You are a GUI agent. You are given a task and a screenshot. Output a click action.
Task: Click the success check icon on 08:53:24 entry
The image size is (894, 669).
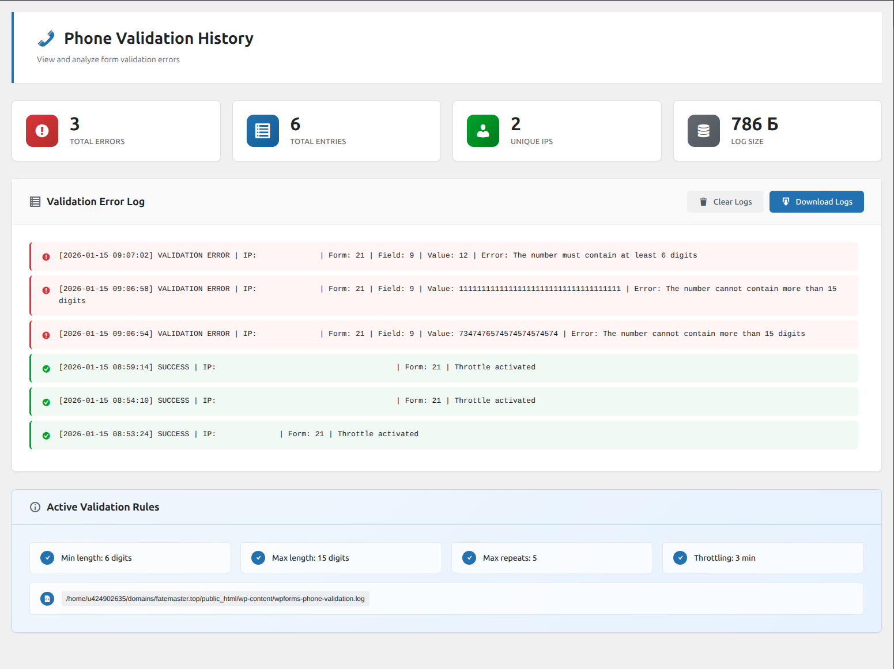coord(46,436)
